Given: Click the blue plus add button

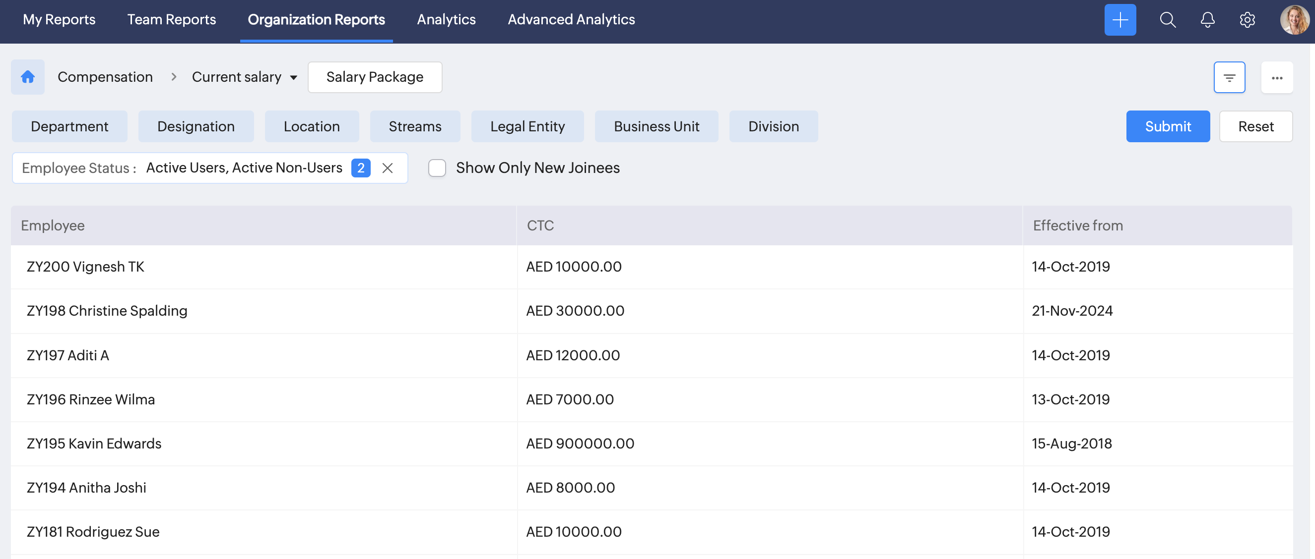Looking at the screenshot, I should (1119, 20).
